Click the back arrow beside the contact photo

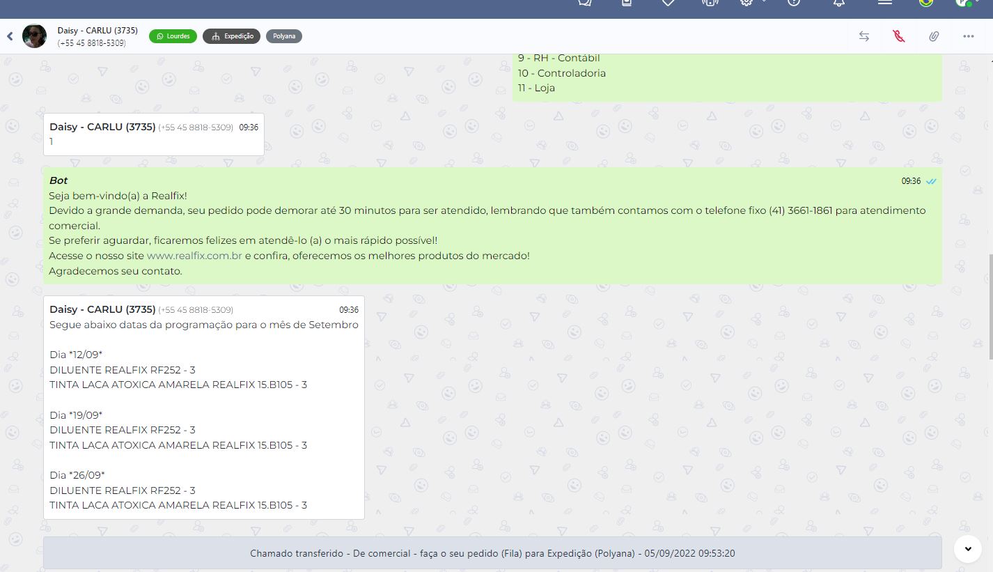[10, 36]
